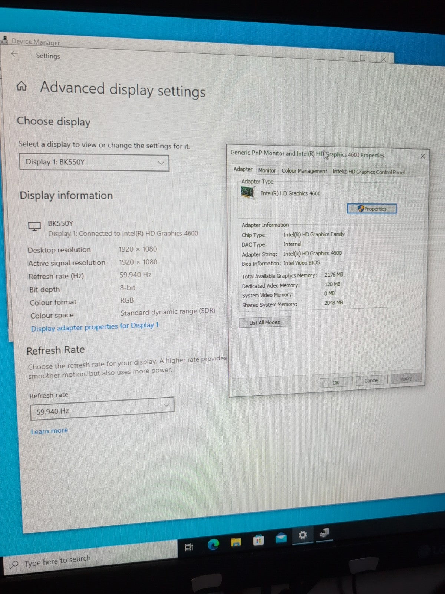Dismiss the dialog with Cancel

(371, 381)
